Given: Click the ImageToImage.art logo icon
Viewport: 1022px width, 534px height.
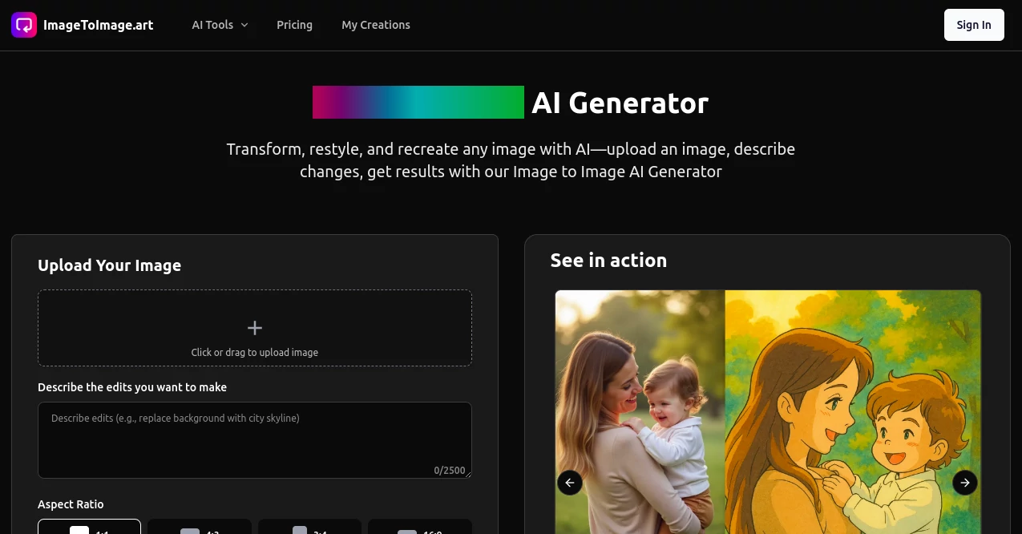Looking at the screenshot, I should tap(23, 24).
